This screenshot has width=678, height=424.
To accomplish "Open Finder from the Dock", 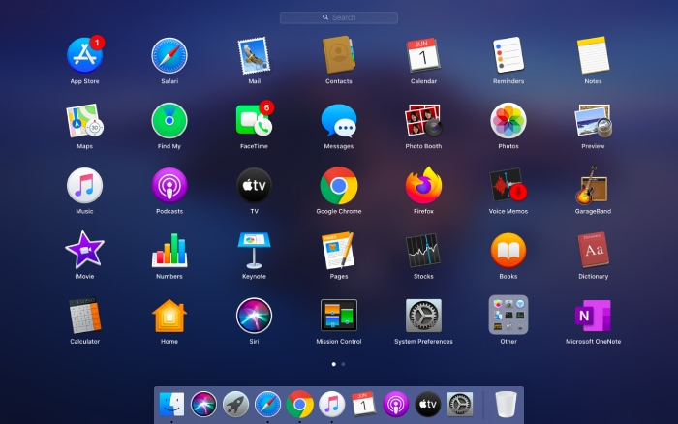I will tap(171, 405).
